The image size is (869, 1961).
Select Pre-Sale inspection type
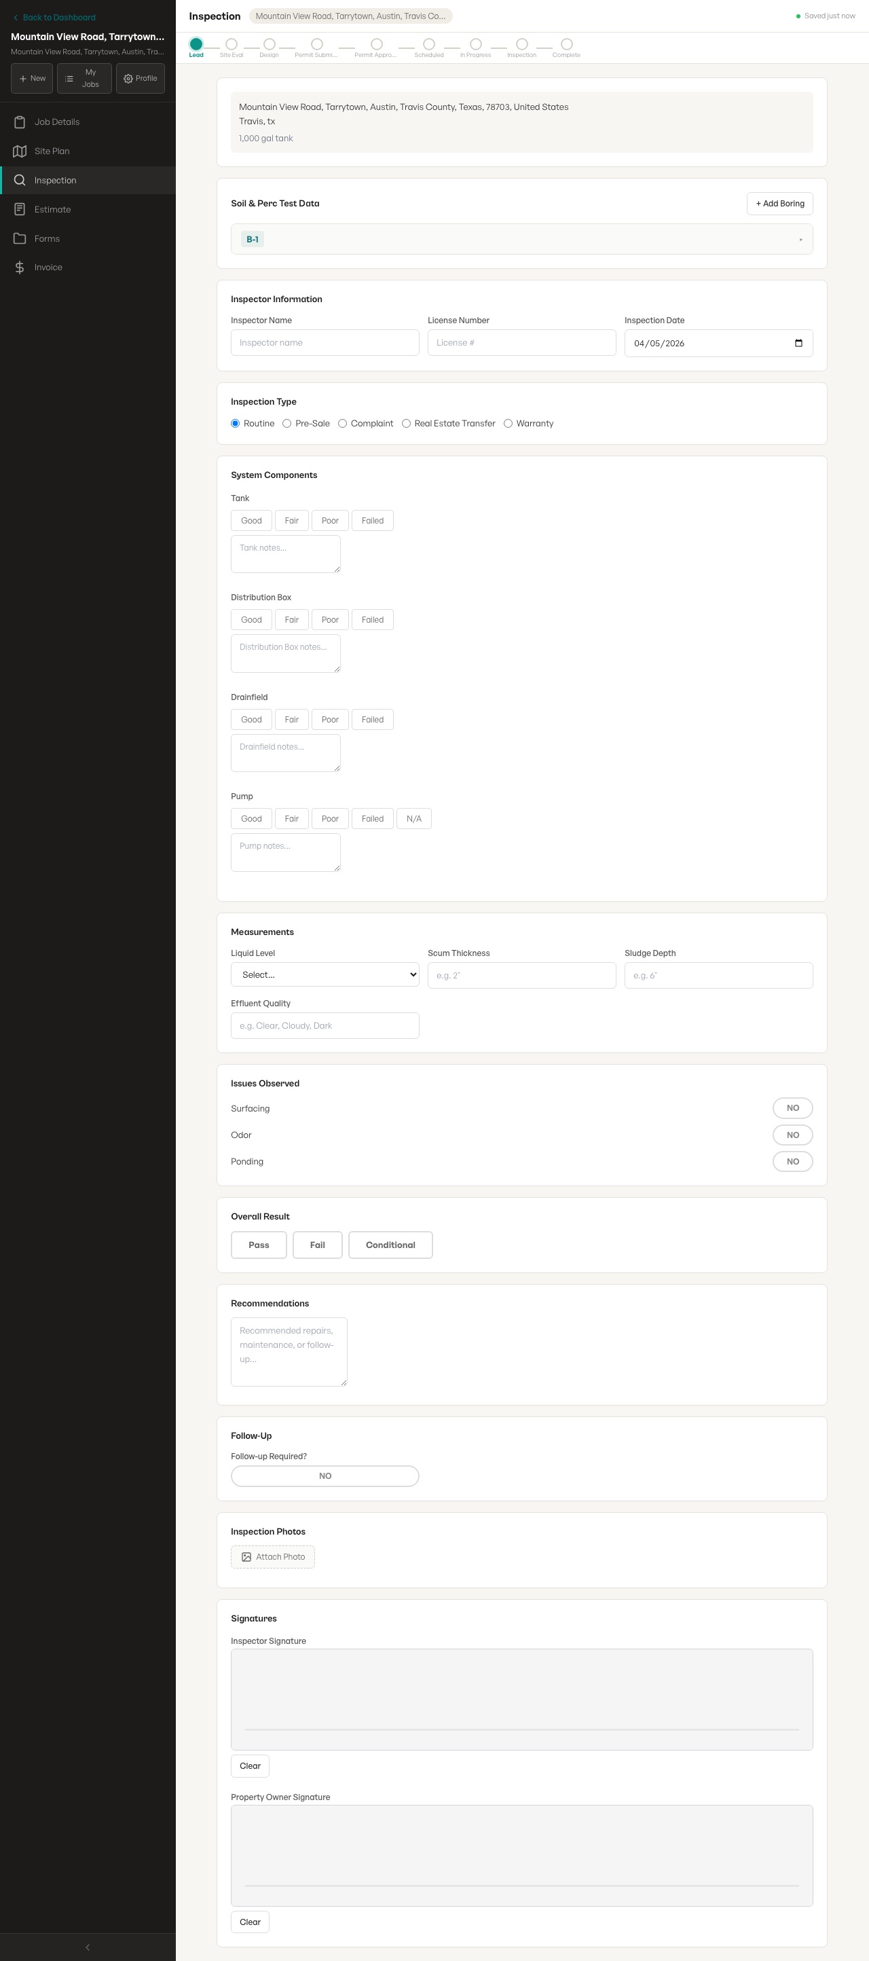click(x=287, y=423)
